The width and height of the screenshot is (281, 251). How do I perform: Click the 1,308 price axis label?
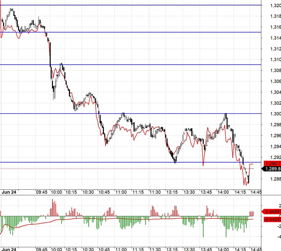[276, 71]
